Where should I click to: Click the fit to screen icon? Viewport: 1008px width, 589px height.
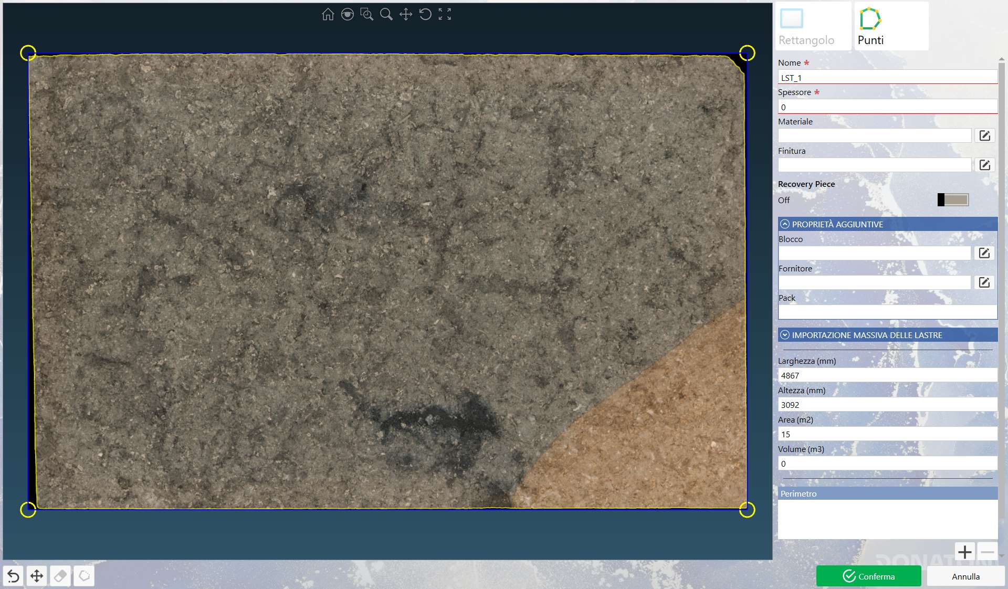coord(445,14)
